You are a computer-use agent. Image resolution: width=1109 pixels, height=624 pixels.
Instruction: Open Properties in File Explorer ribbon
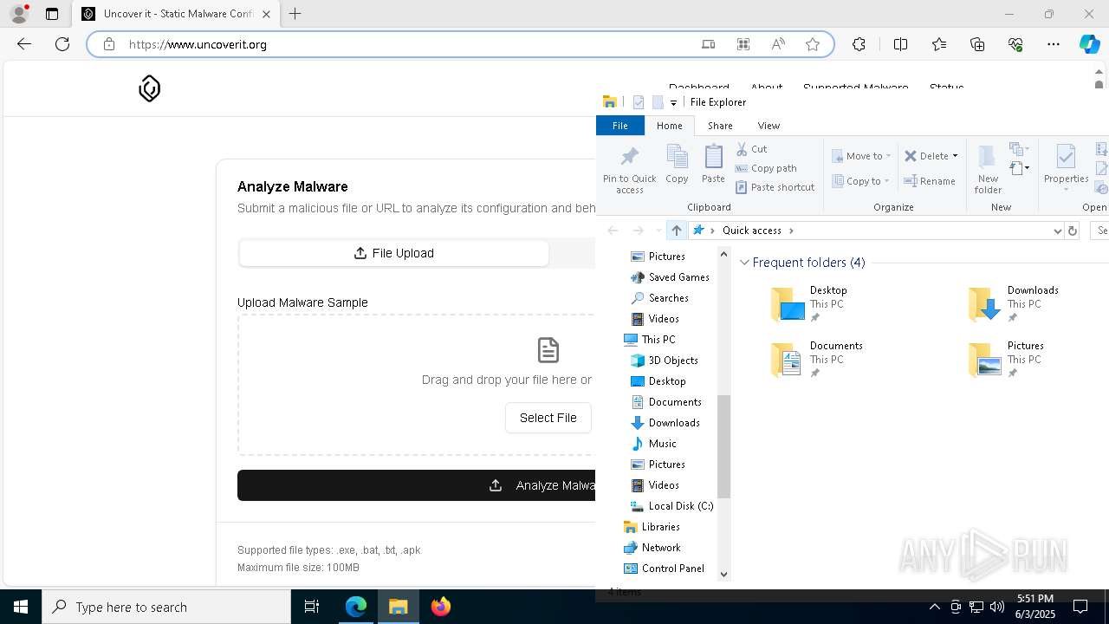click(1066, 167)
